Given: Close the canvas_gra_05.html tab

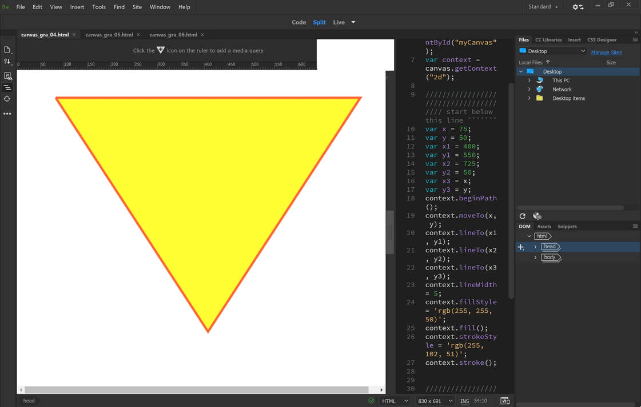Looking at the screenshot, I should click(138, 35).
